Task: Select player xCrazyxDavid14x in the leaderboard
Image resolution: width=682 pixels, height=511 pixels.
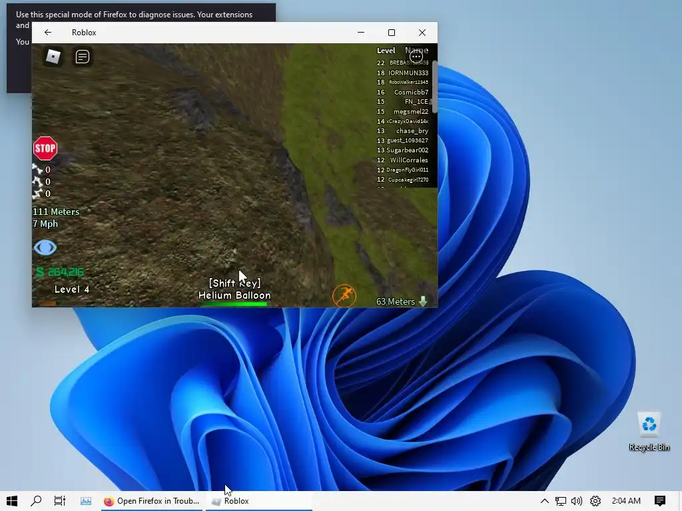Action: click(x=402, y=121)
